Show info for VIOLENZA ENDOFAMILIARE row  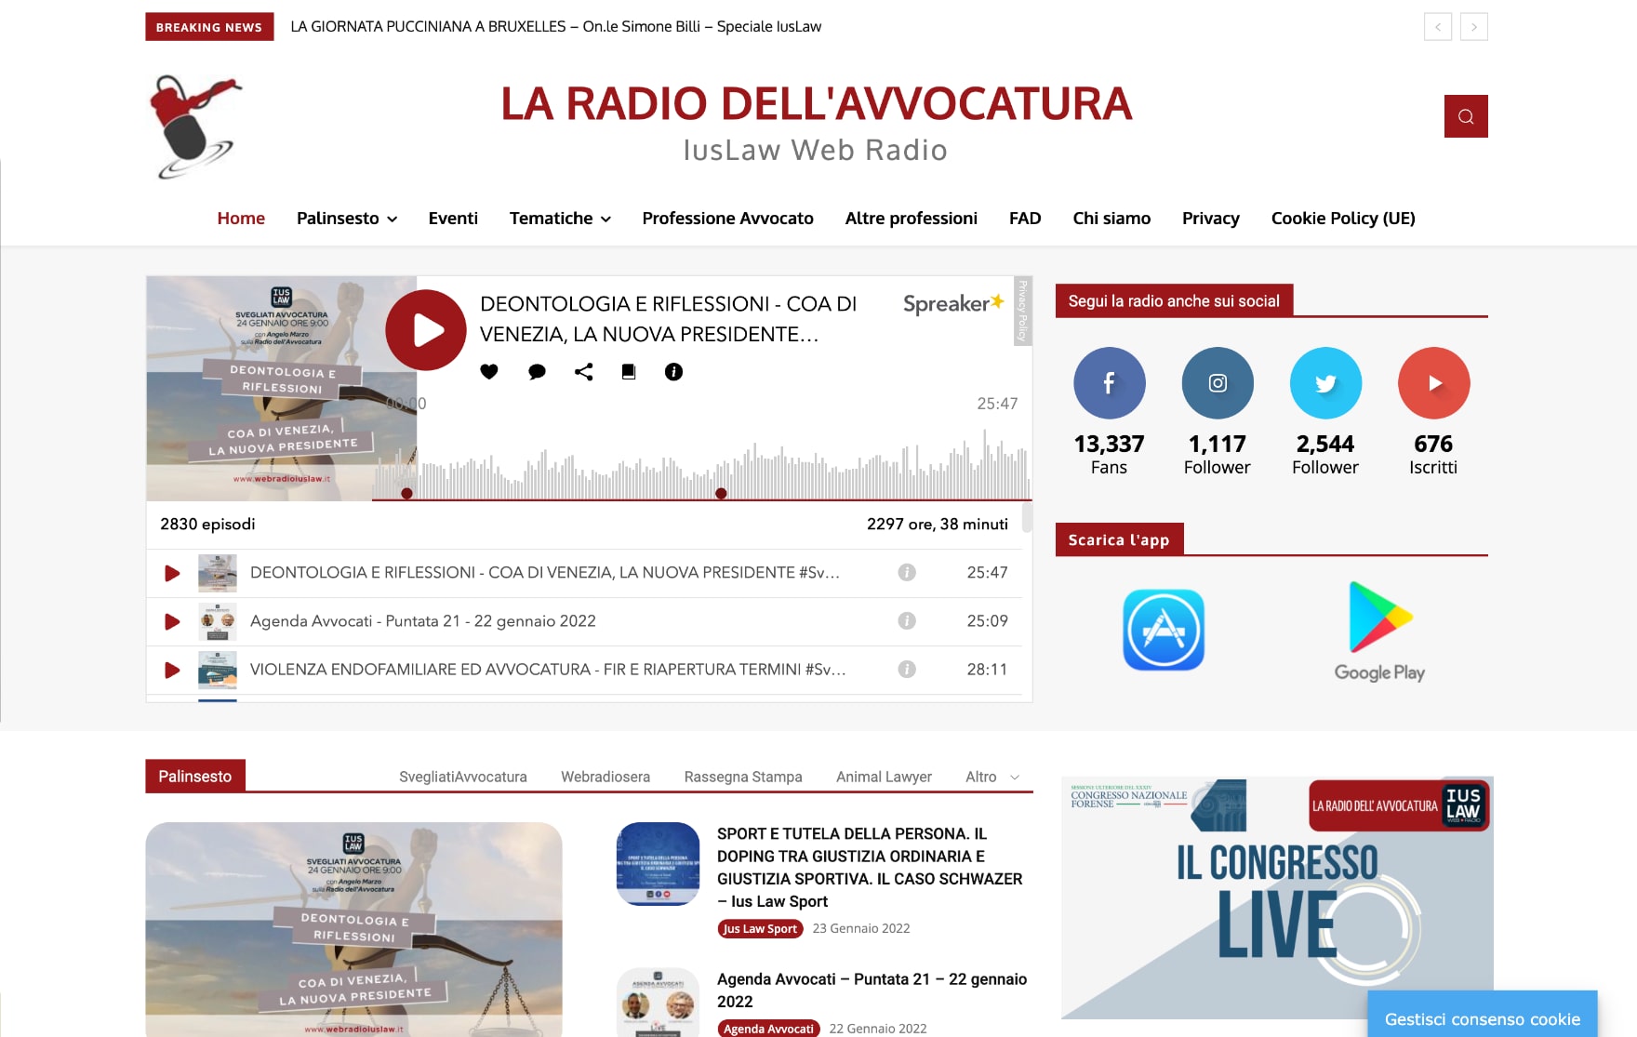pos(907,670)
